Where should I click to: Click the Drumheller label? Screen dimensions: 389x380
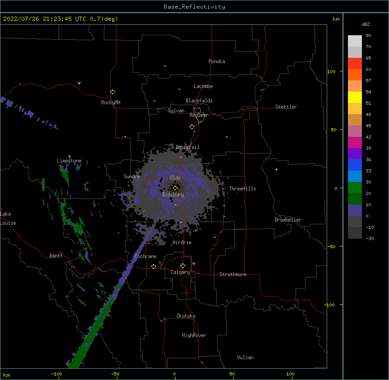click(x=288, y=220)
